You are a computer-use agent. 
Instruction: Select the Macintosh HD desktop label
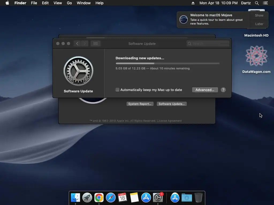click(256, 36)
